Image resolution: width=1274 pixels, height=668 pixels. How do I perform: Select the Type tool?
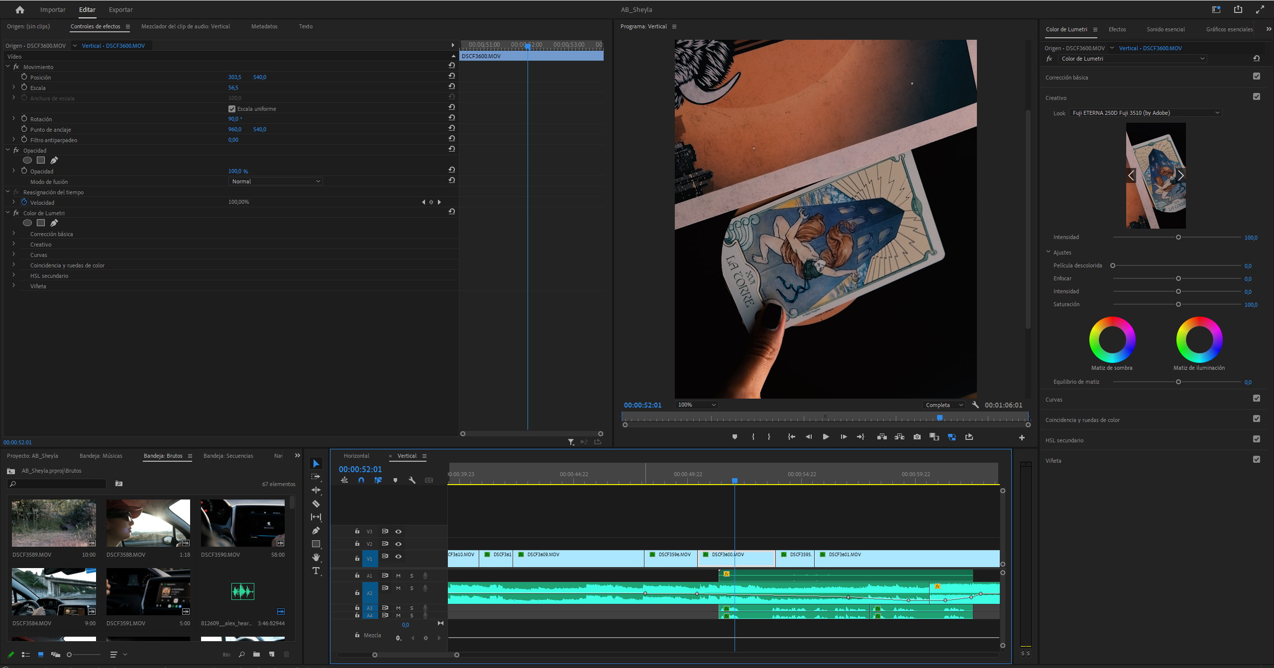pos(316,571)
